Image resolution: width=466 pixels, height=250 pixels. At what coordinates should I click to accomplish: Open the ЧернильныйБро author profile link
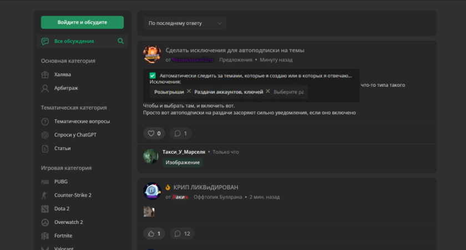coord(193,60)
